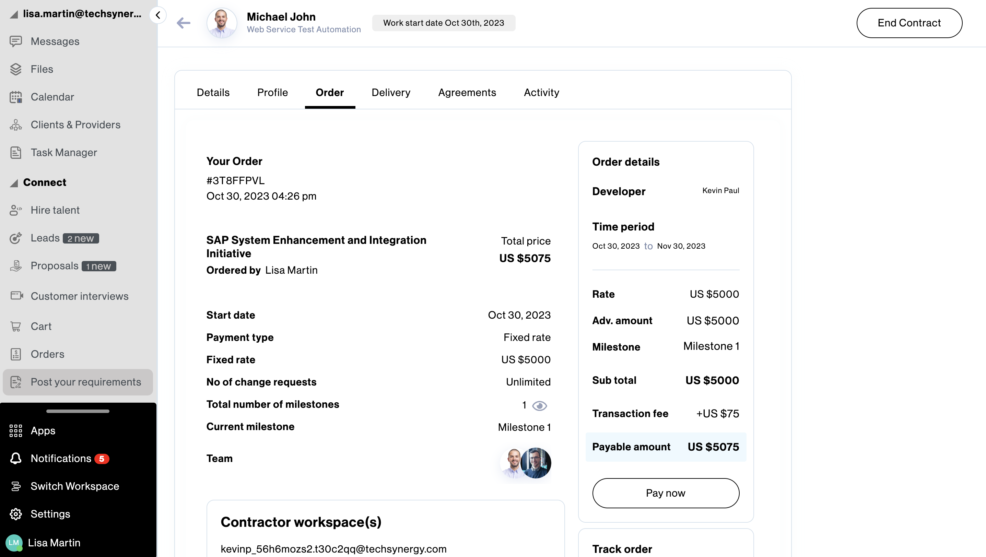986x557 pixels.
Task: Open the Files layers icon
Action: click(x=16, y=69)
